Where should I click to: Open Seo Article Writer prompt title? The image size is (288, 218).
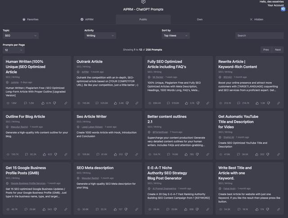point(91,116)
